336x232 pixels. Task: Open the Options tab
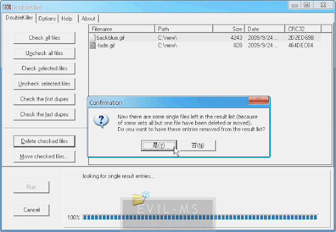click(47, 19)
